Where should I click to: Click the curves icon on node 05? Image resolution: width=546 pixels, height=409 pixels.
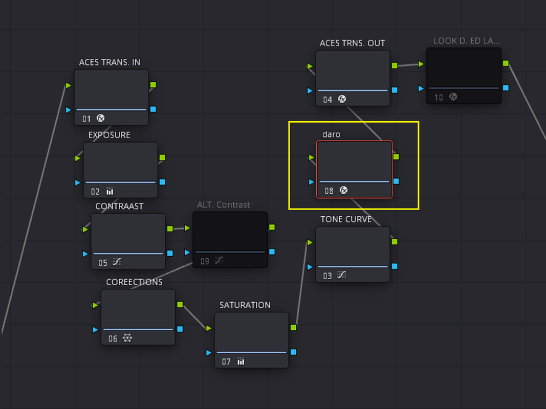click(x=117, y=262)
